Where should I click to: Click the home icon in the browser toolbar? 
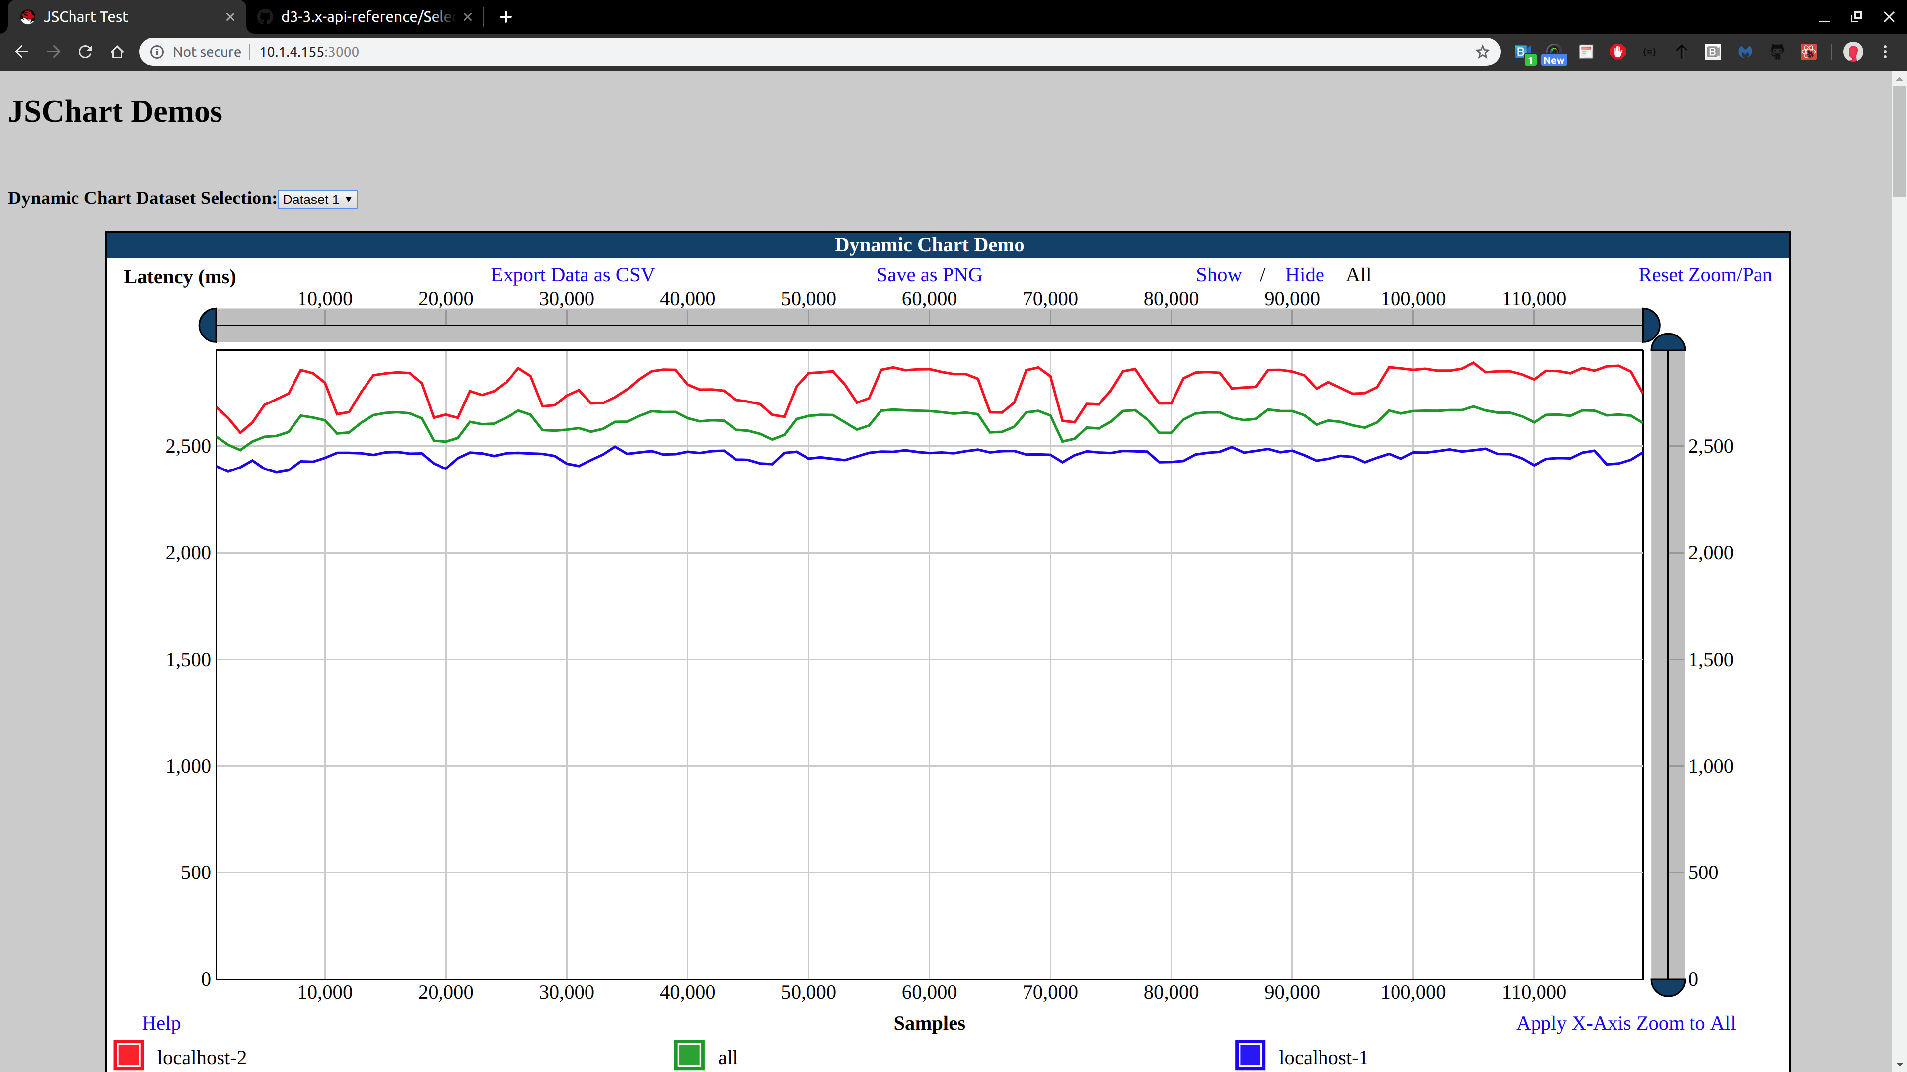tap(117, 52)
